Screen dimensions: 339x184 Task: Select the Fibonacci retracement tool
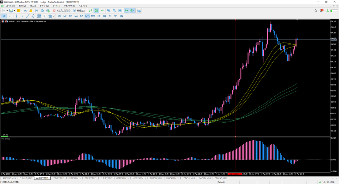(39, 16)
